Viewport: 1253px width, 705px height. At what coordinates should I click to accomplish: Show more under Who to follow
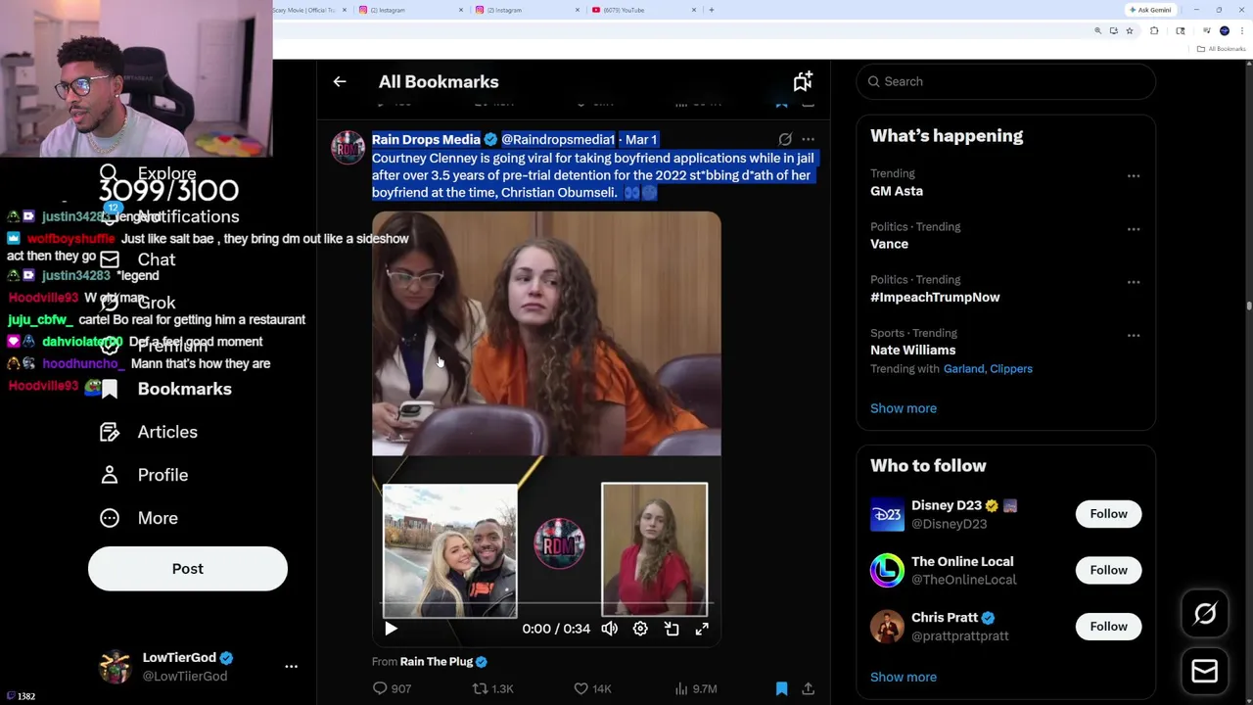point(904,678)
